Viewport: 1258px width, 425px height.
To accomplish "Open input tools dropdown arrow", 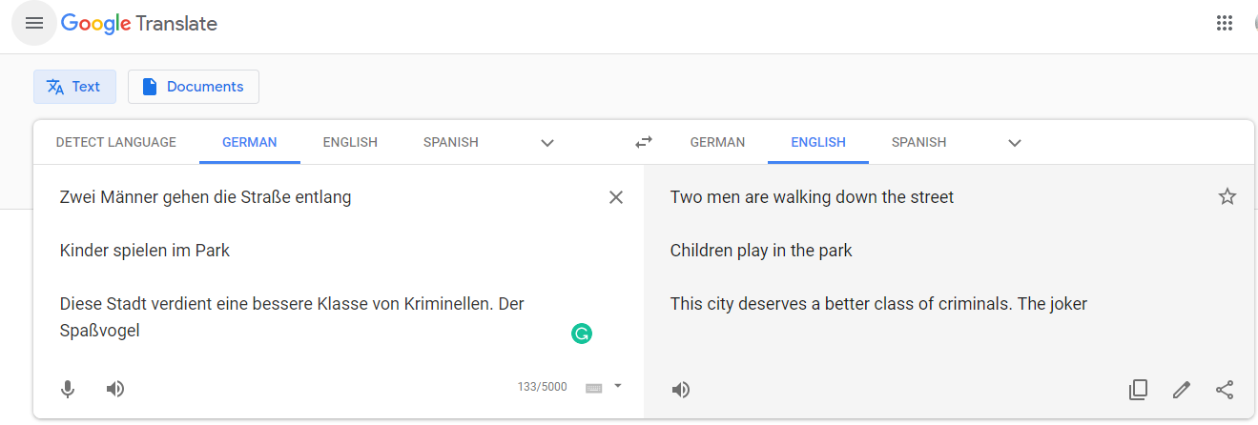I will pos(618,386).
